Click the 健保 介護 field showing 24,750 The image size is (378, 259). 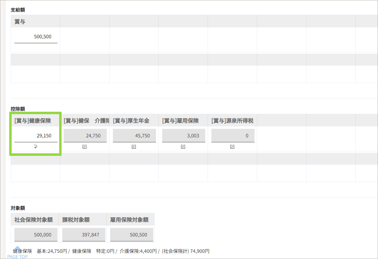coord(85,136)
